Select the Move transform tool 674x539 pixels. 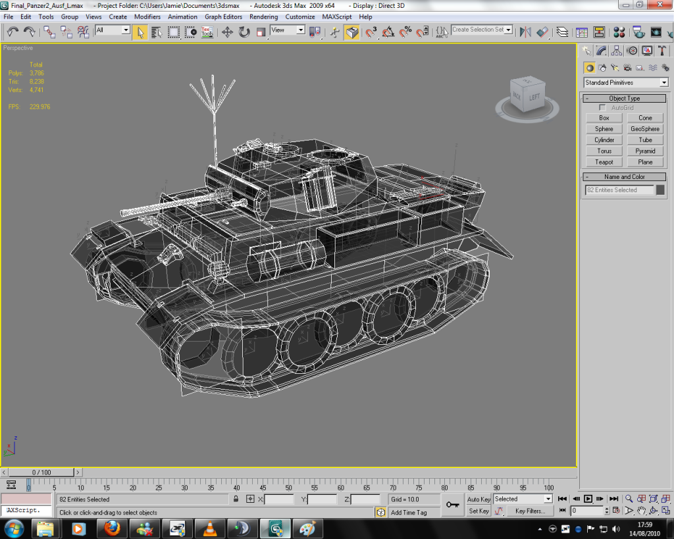[x=227, y=32]
